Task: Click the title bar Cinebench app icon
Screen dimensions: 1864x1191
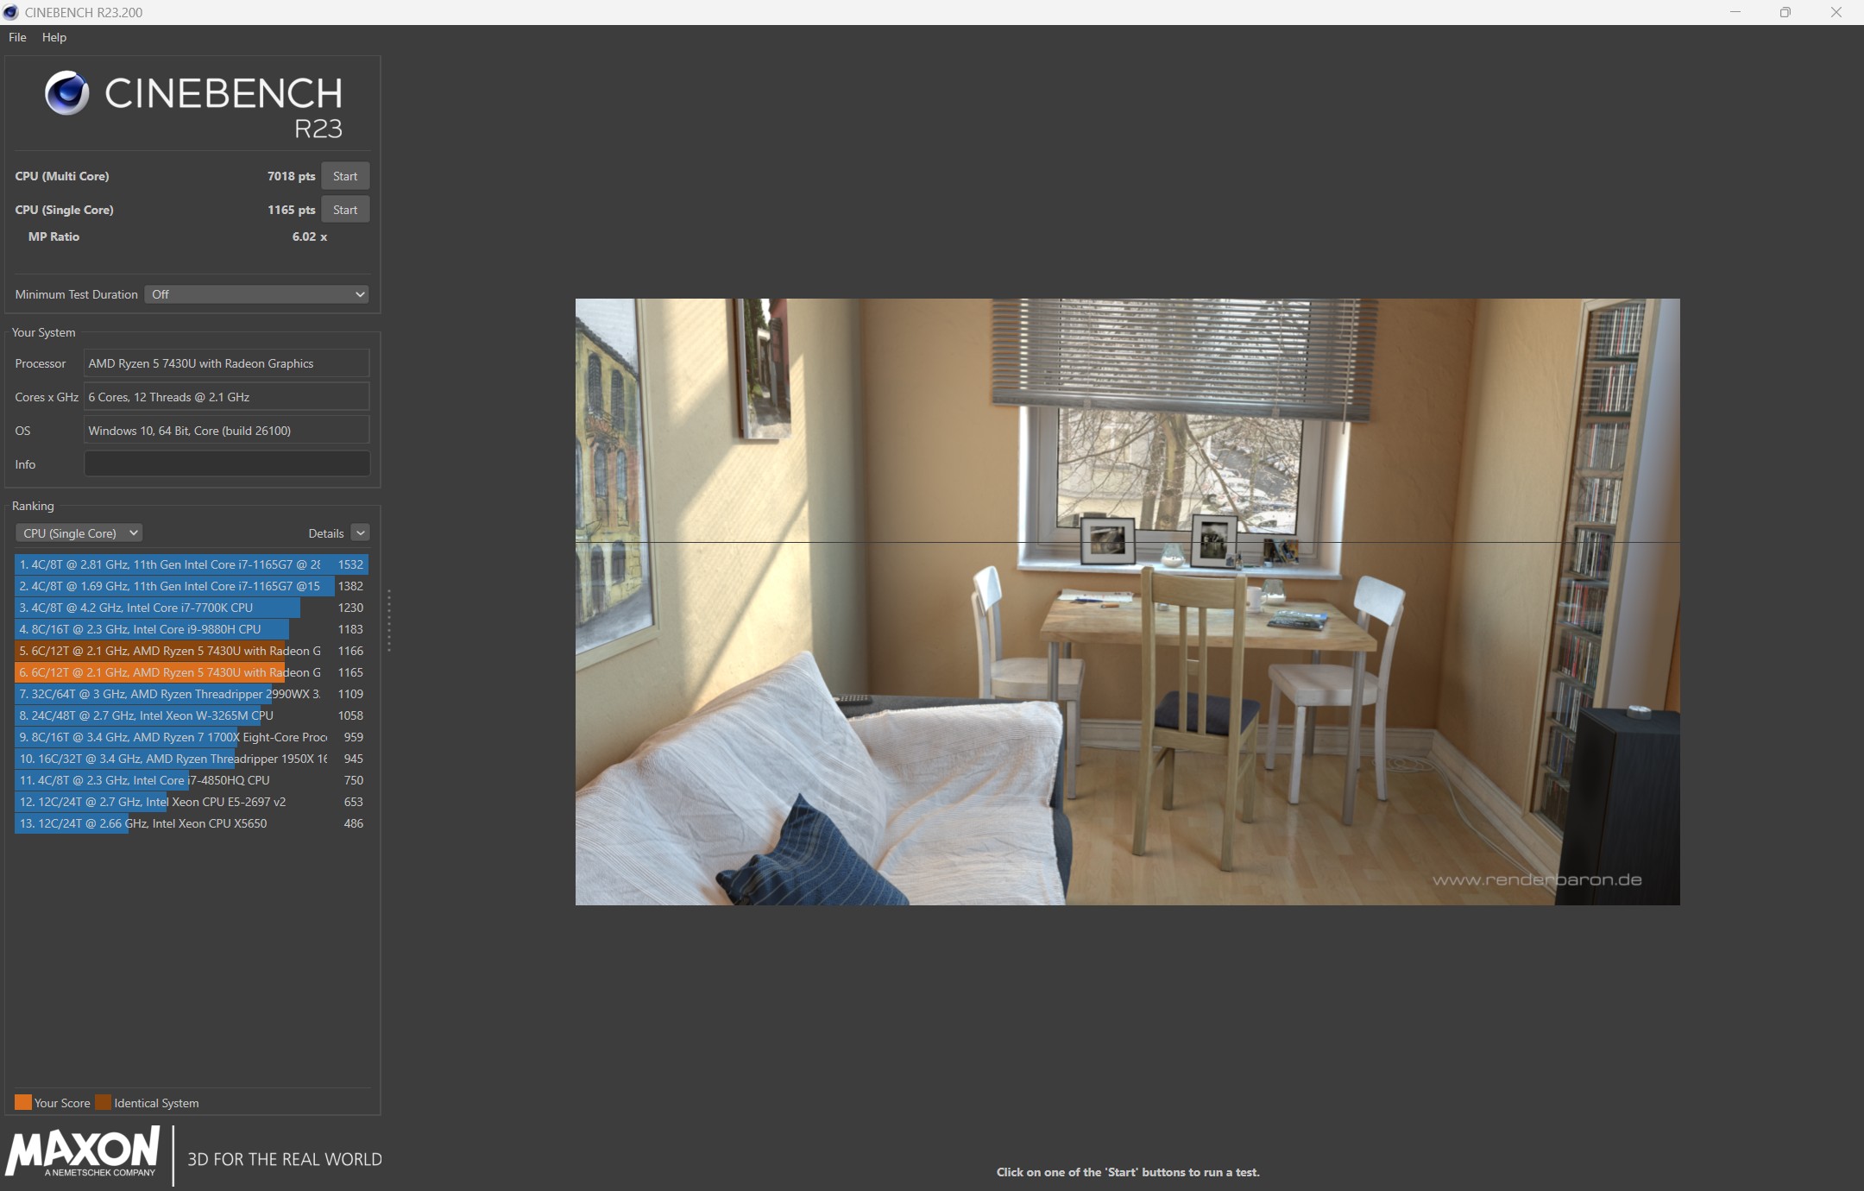Action: [x=11, y=12]
